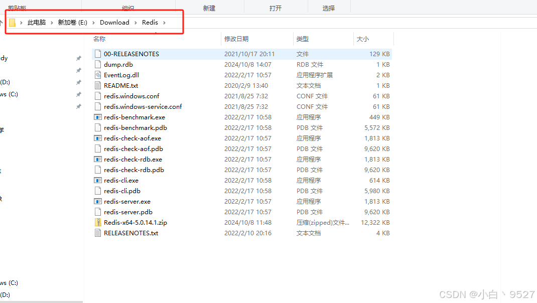This screenshot has width=537, height=303.
Task: Click the 2024/10/8 14:07 date cell
Action: (x=247, y=64)
